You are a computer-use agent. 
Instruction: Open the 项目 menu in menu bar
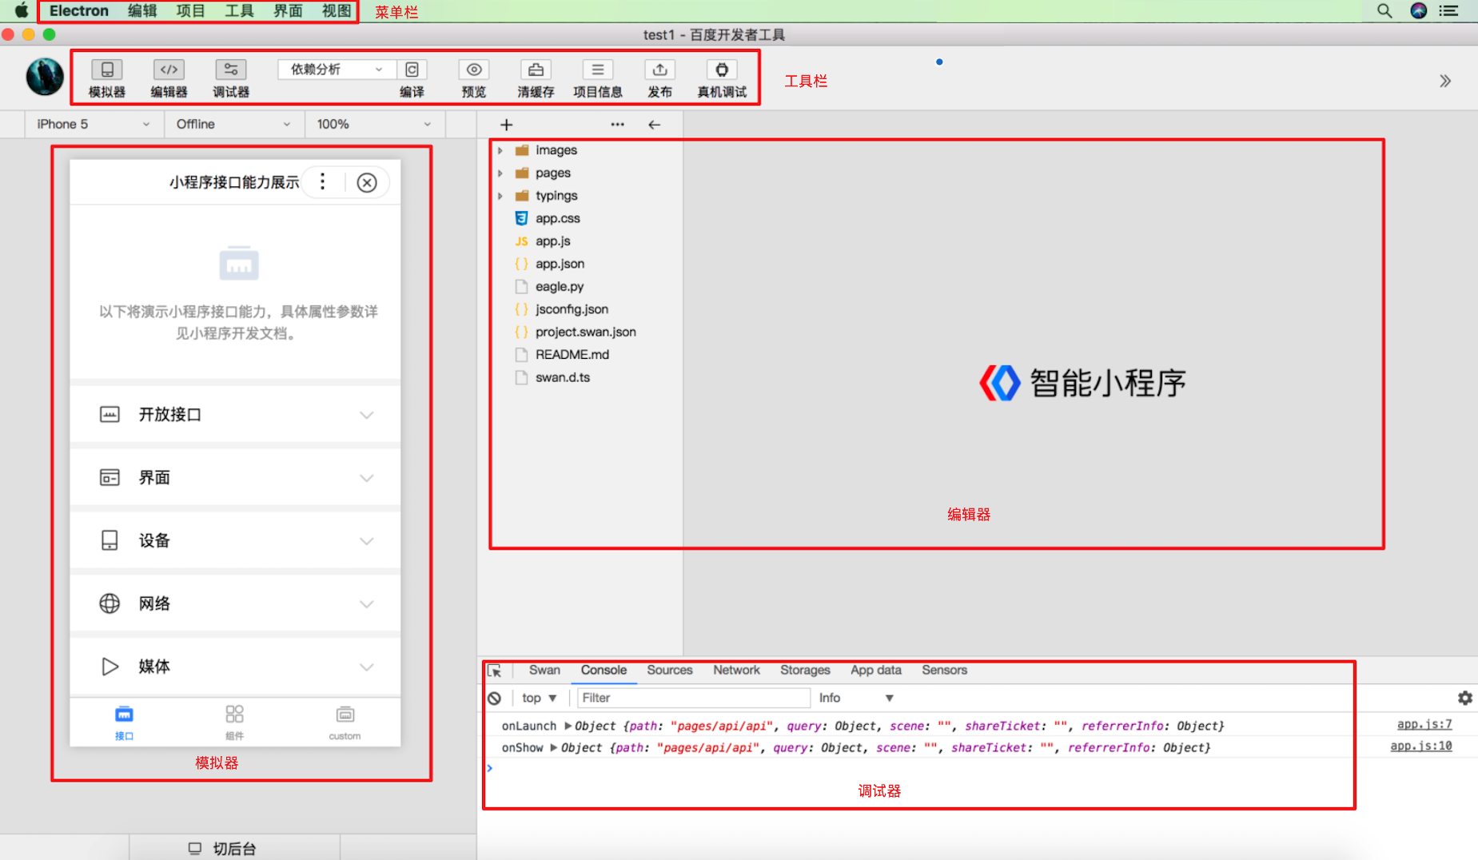coord(189,10)
